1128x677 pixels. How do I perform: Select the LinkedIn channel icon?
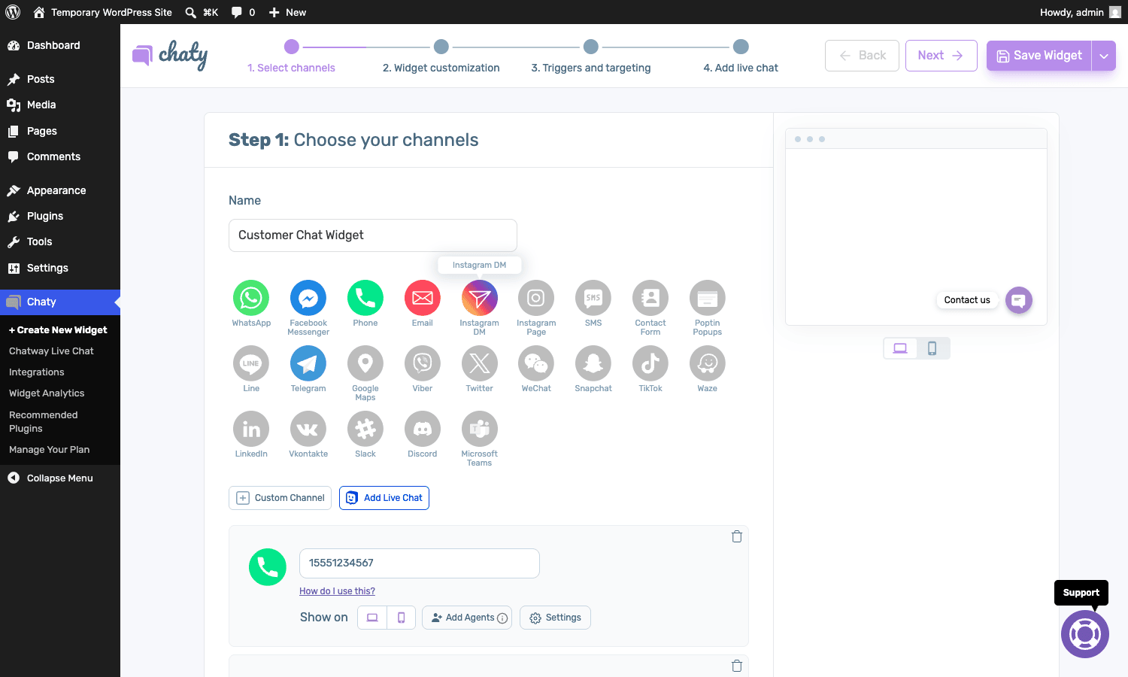(x=251, y=430)
